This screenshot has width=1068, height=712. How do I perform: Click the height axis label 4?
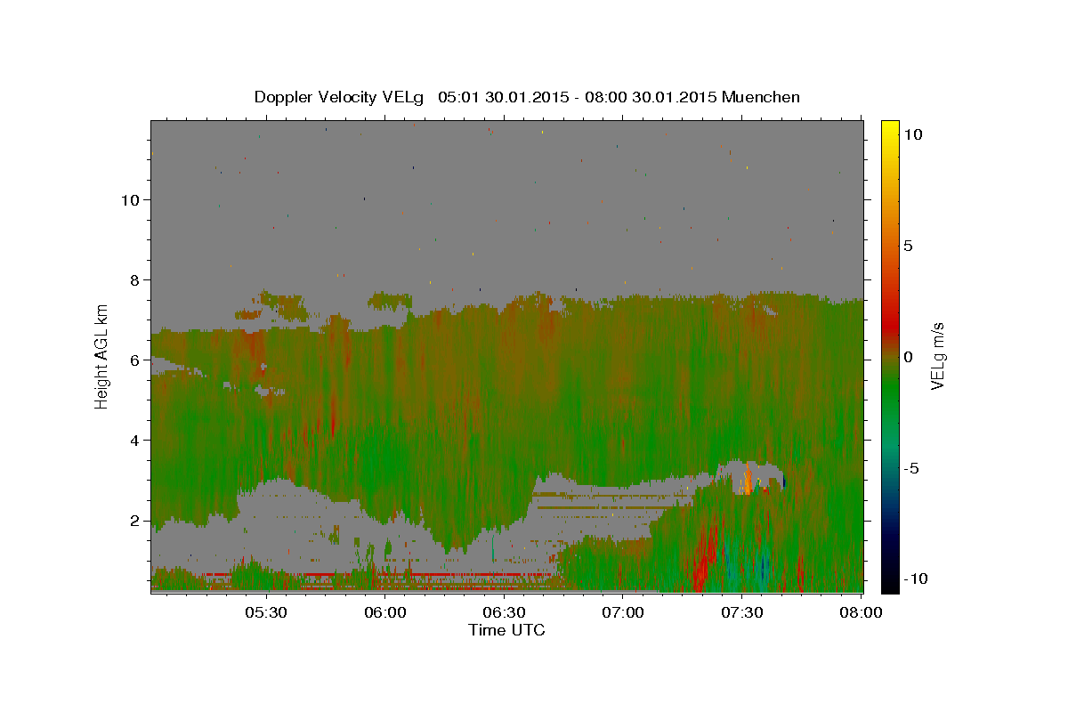tap(133, 440)
